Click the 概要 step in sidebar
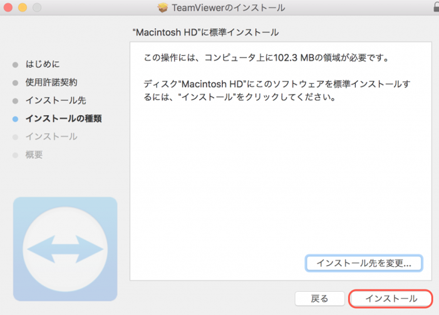Viewport: 439px width, 315px height. 34,155
